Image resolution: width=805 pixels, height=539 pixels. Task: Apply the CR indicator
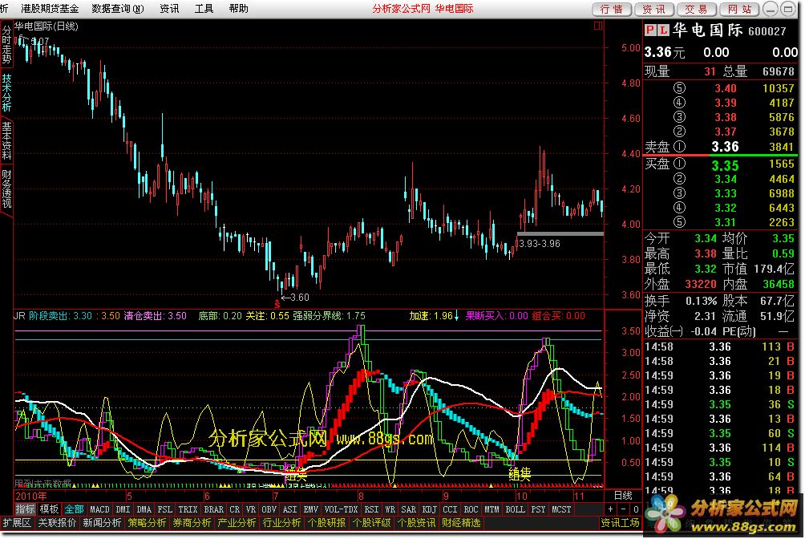pos(235,509)
